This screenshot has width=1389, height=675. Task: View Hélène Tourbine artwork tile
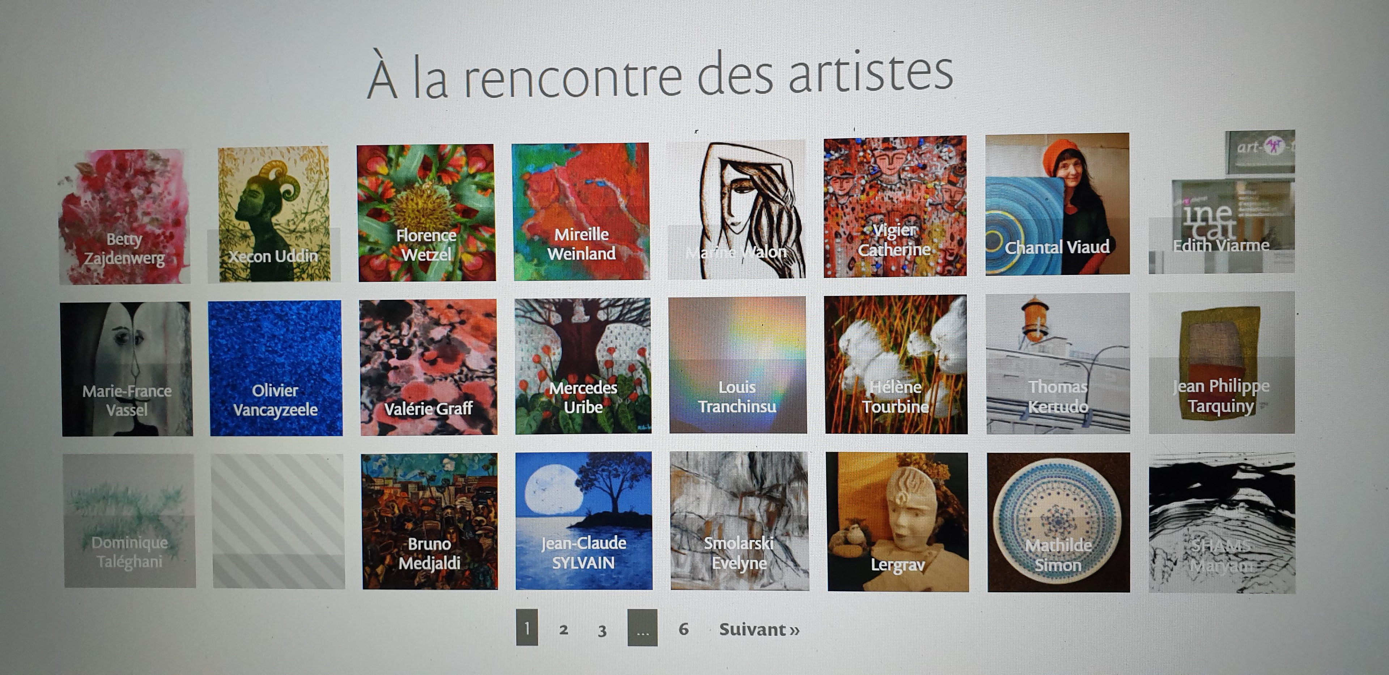896,364
